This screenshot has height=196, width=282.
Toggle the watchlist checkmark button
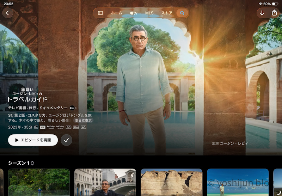pyautogui.click(x=66, y=140)
